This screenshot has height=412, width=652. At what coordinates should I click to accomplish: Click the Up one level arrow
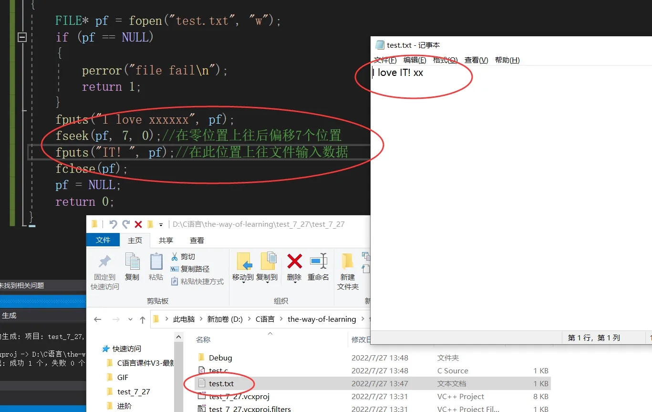tap(142, 319)
